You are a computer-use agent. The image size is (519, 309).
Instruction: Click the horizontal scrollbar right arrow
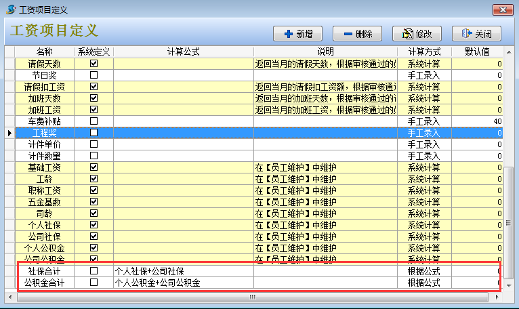[498, 297]
